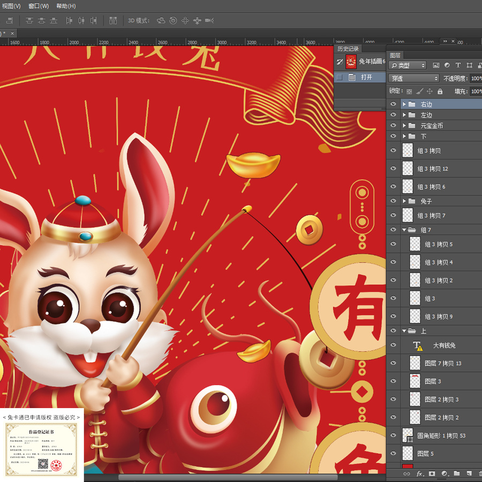Click the align vertical centers icon
Viewport: 482px width, 482px height.
click(41, 20)
